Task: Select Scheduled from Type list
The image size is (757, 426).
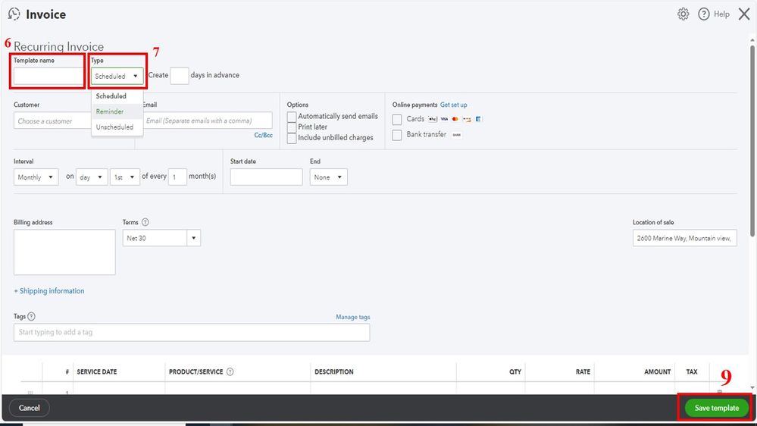Action: point(117,96)
